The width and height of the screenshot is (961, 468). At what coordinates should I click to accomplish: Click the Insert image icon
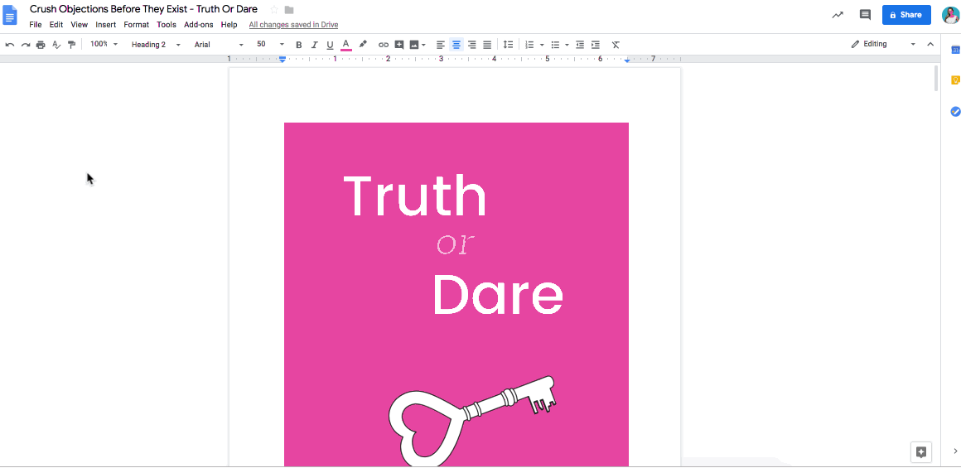413,45
